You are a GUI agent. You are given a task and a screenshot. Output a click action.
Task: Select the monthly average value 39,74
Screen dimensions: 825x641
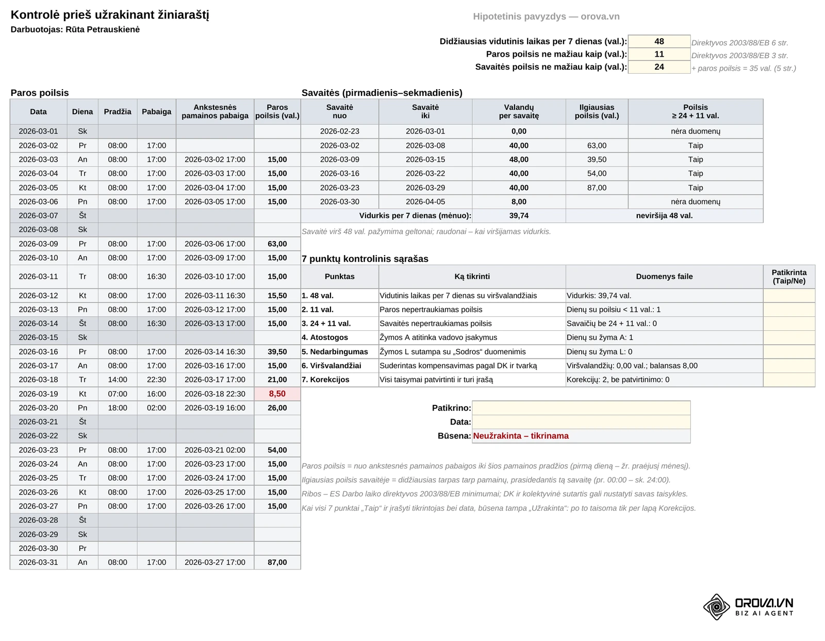tap(519, 216)
